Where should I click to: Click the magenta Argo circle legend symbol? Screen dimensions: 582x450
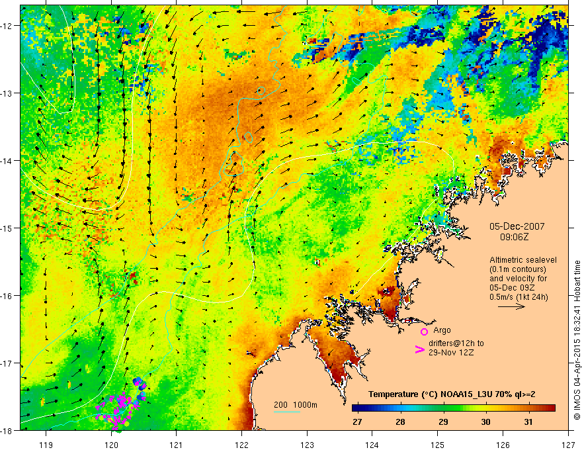424,332
